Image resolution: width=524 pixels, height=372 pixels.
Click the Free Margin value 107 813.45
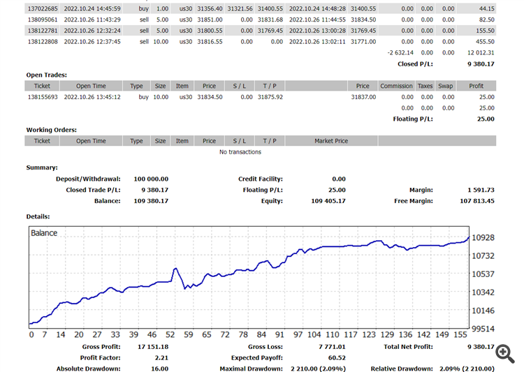point(477,201)
